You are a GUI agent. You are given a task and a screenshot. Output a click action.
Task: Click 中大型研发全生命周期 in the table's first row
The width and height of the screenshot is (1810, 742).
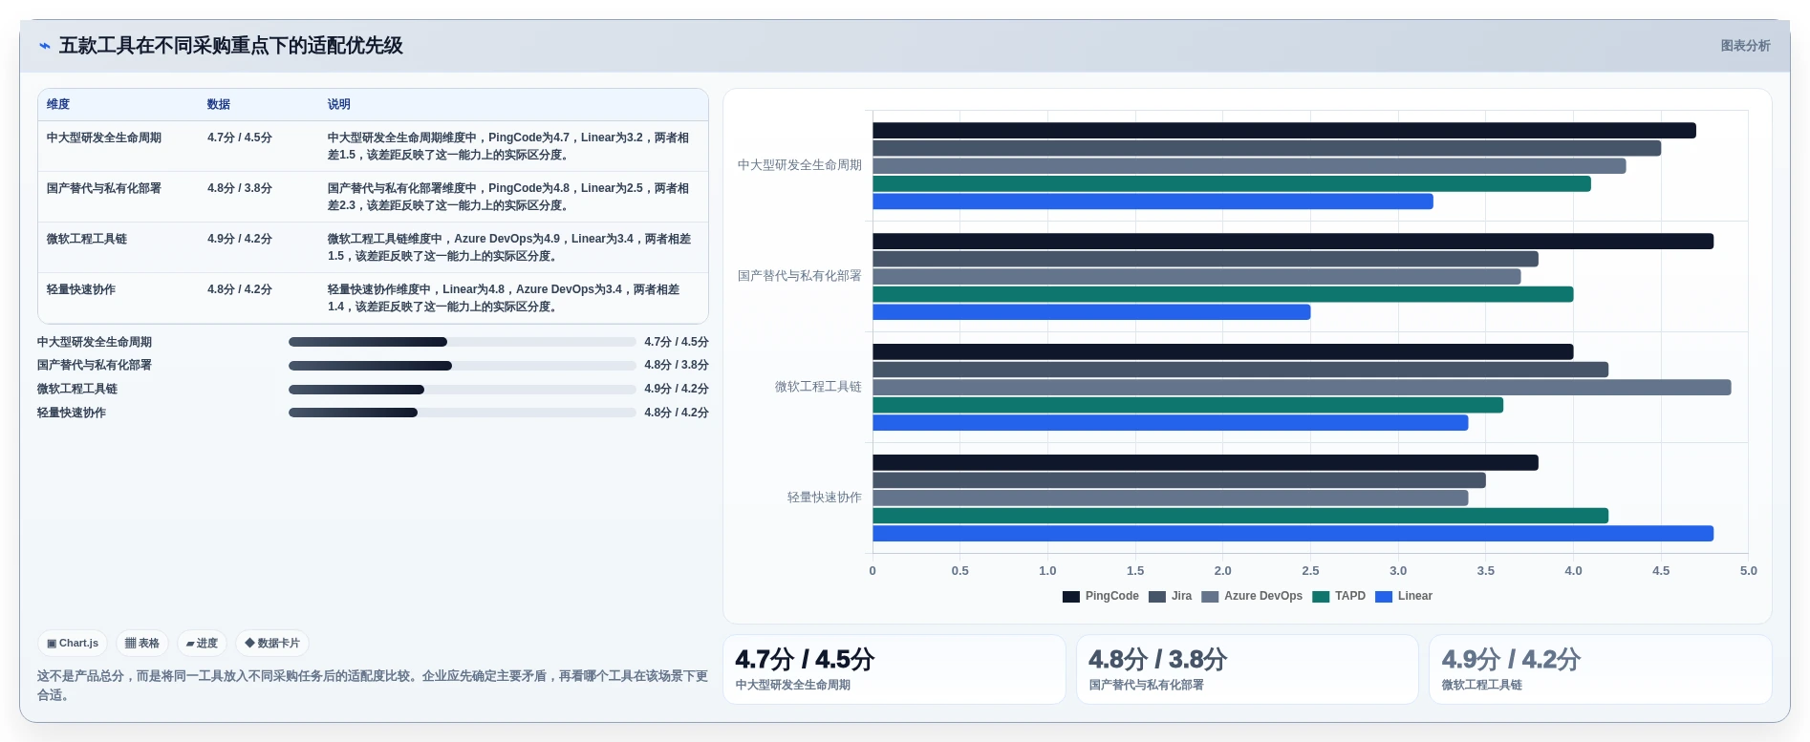click(104, 138)
